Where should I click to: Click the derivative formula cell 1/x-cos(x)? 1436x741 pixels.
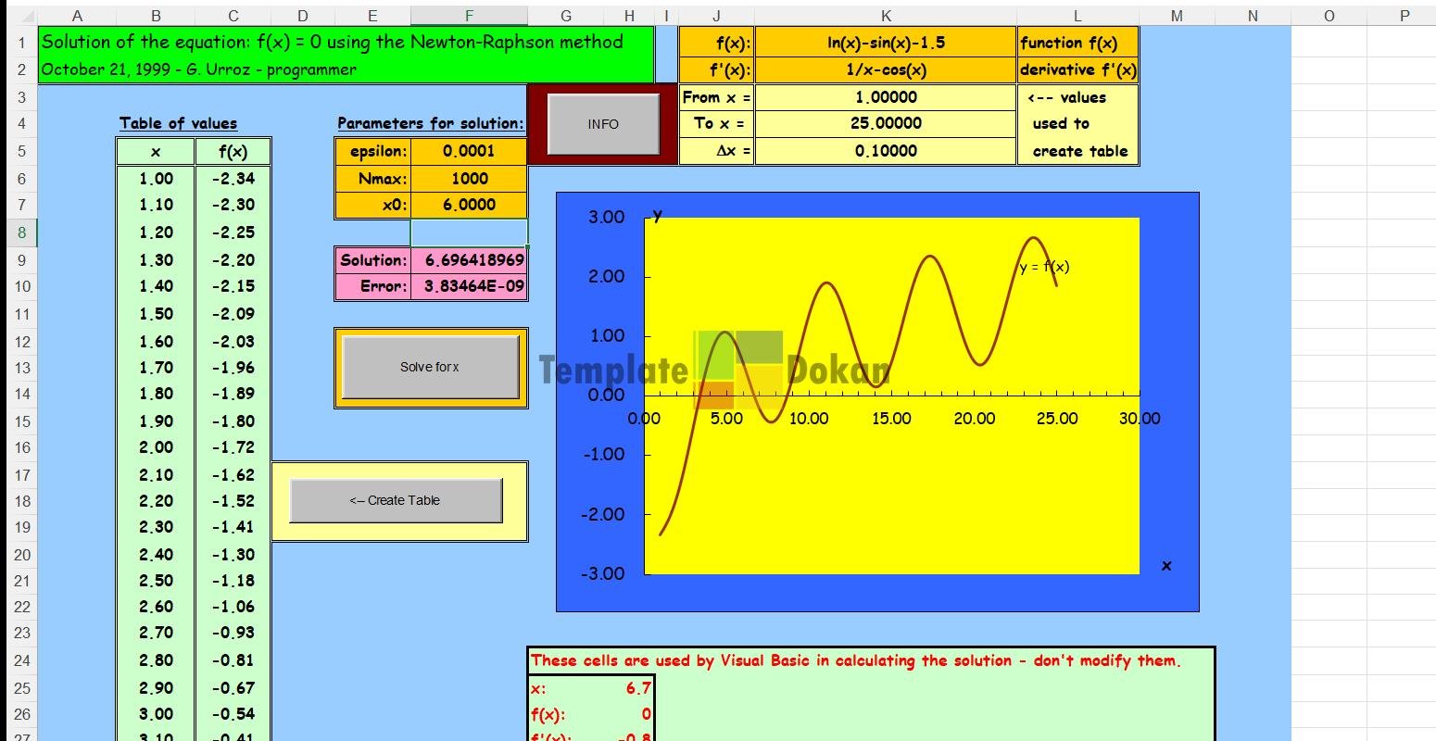point(885,69)
